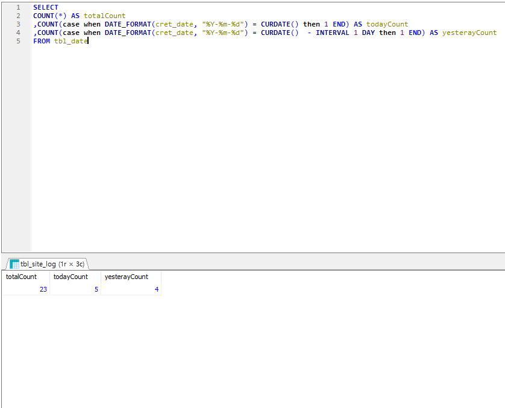Click INTERVAL keyword on line 4
505x408 pixels.
click(333, 33)
